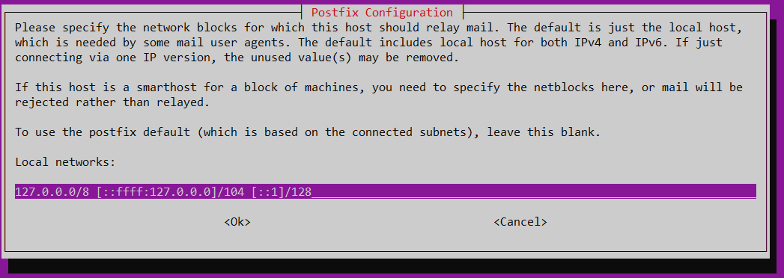Click the blank dialog area between Ok and Cancel
The image size is (784, 278).
point(371,222)
